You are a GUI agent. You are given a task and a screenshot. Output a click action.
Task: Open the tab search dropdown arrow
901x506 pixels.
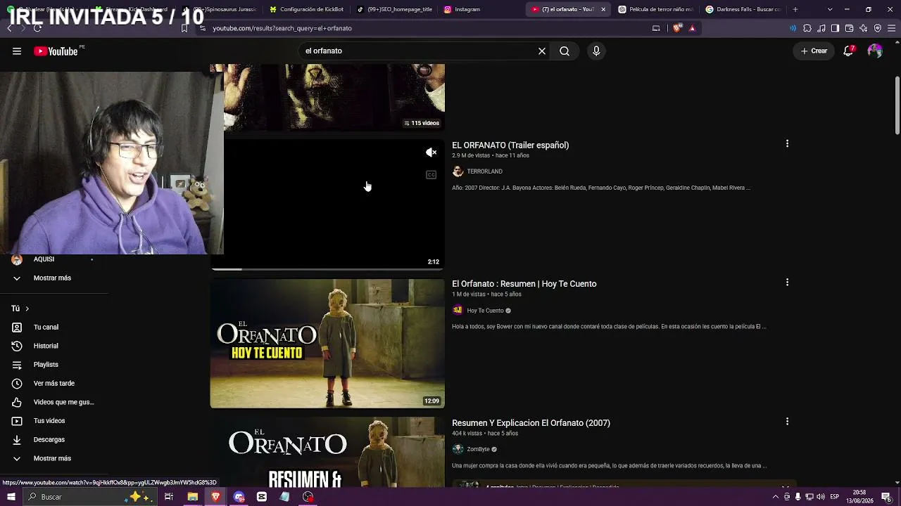[x=830, y=9]
